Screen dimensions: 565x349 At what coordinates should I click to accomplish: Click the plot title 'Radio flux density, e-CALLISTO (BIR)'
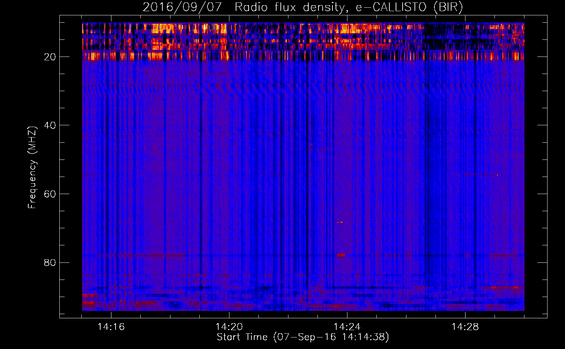[348, 7]
